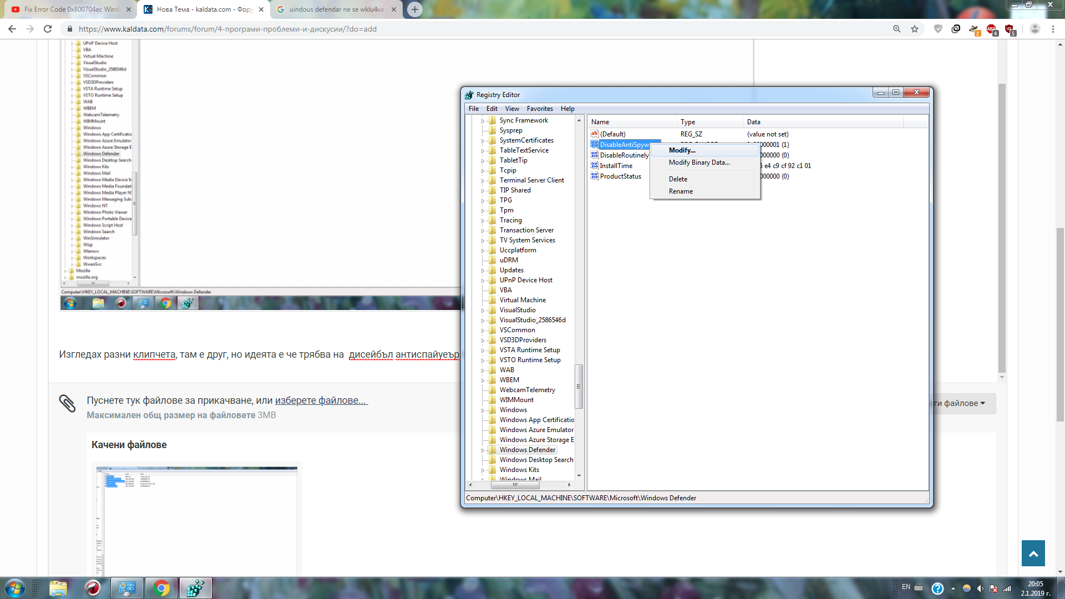Open the Favorites menu in Registry Editor
Screen dimensions: 1065x599
[540, 109]
